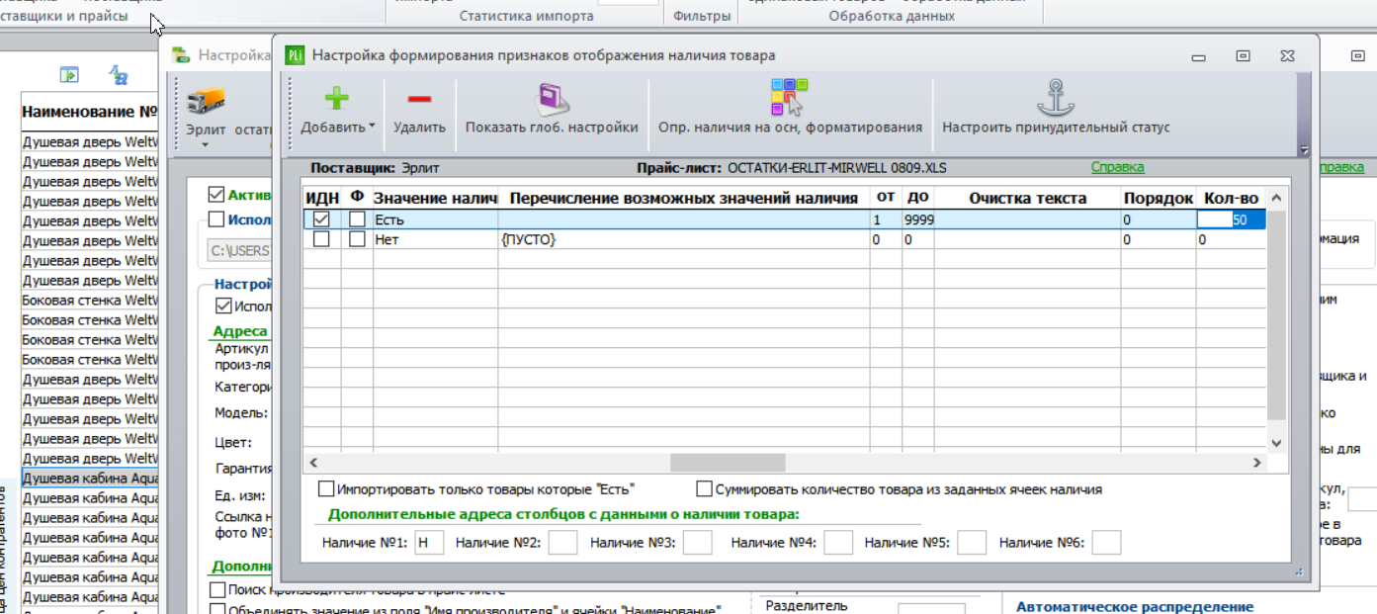Click the Наличие №3 input field
The height and width of the screenshot is (614, 1377).
697,542
